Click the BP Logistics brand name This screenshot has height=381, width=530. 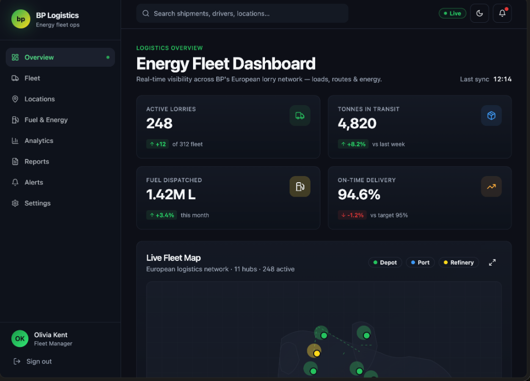click(57, 15)
